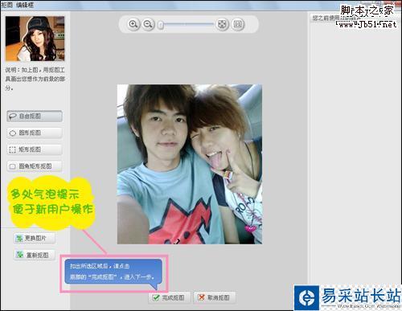Click the red X icon on 取消抠图
Viewport: 402px width, 311px height.
(x=201, y=297)
